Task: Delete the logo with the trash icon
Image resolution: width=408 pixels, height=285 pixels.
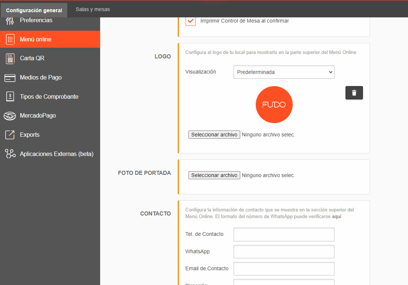Action: 354,93
